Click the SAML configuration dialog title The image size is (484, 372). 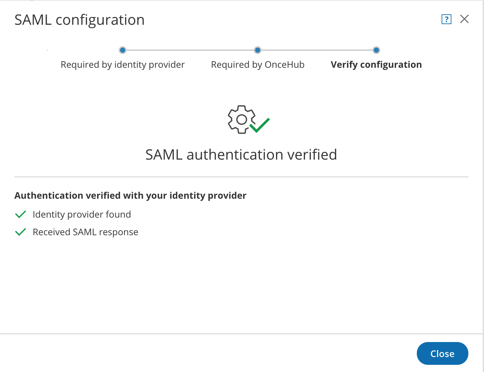click(80, 20)
